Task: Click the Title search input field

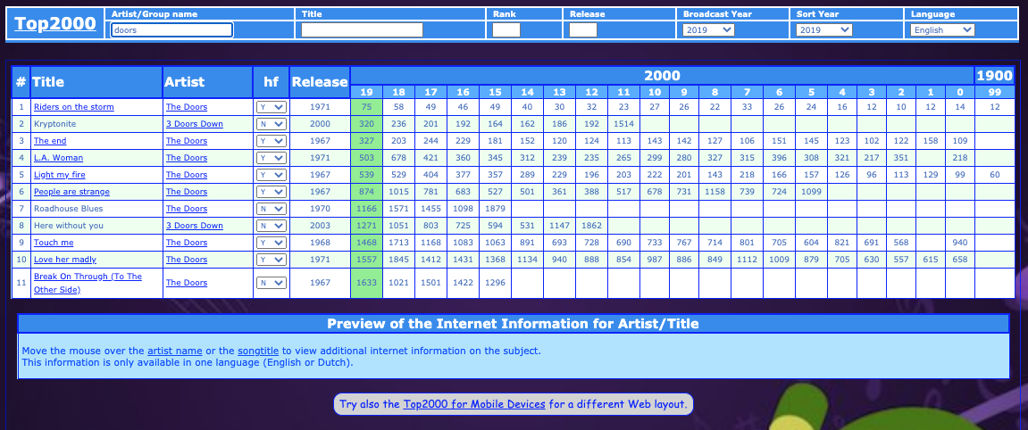Action: tap(362, 29)
